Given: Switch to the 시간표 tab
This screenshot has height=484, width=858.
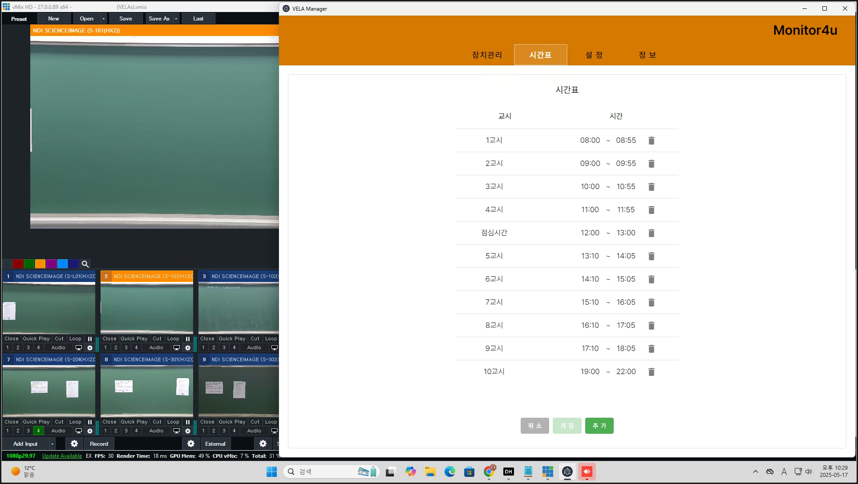Looking at the screenshot, I should pos(540,55).
